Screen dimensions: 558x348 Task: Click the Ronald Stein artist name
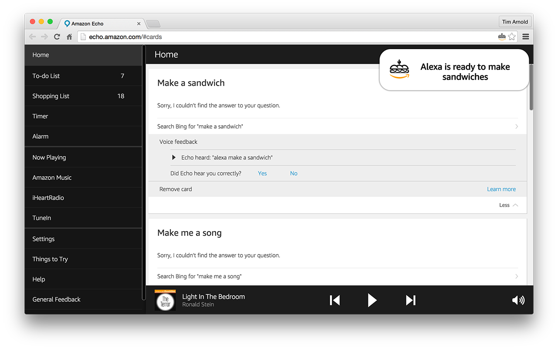click(198, 304)
